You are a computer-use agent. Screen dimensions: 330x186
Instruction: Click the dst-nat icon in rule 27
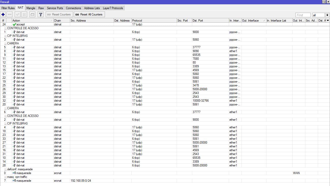click(x=14, y=143)
